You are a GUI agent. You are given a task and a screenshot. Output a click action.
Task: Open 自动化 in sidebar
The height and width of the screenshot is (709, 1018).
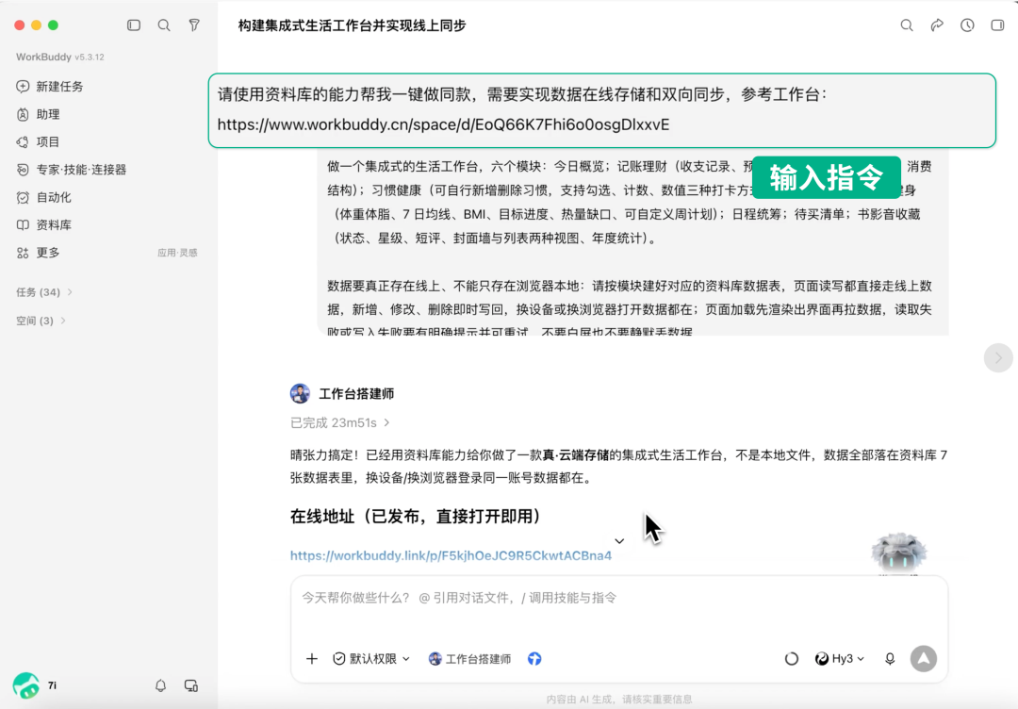[43, 197]
